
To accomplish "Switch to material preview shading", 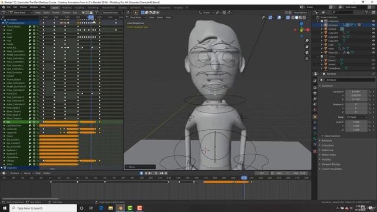I will pyautogui.click(x=300, y=18).
